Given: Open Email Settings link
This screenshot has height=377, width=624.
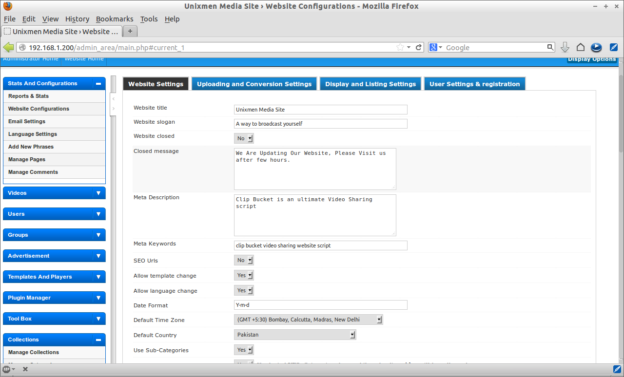Looking at the screenshot, I should [27, 121].
